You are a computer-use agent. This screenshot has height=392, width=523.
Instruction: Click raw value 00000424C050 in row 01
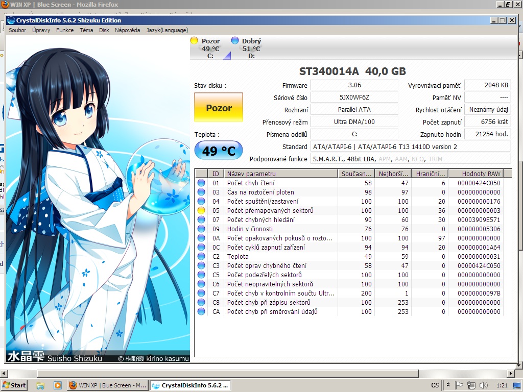(x=479, y=183)
